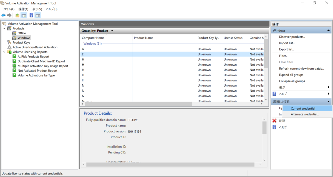
Task: Open help from the toolbar question icon
Action: point(31,15)
